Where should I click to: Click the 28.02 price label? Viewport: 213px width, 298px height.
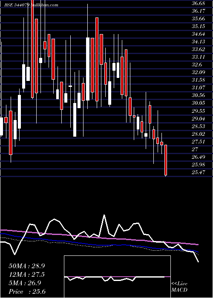pyautogui.click(x=199, y=134)
